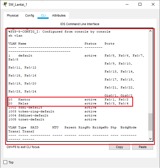
Task: Click the 'Fa0/19, Fa0/20' ports text
Action: pos(22,84)
